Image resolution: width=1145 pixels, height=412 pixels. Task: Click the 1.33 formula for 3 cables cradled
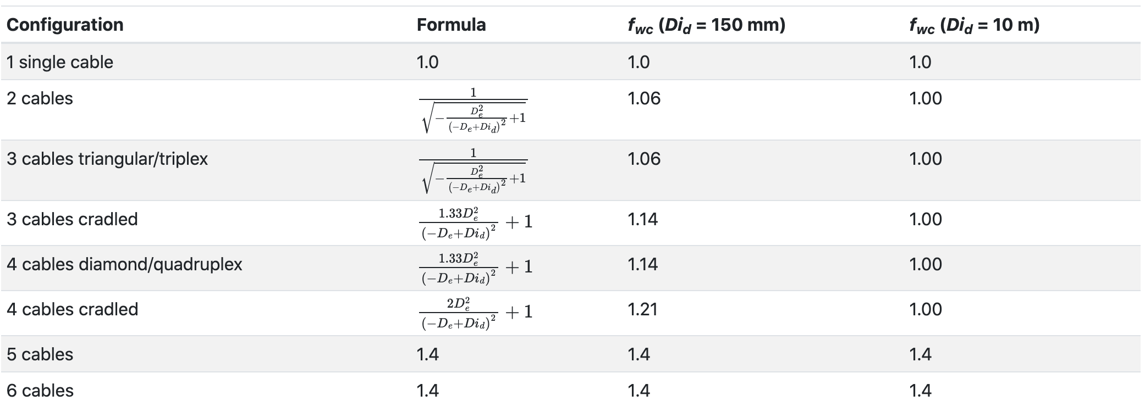(x=476, y=223)
